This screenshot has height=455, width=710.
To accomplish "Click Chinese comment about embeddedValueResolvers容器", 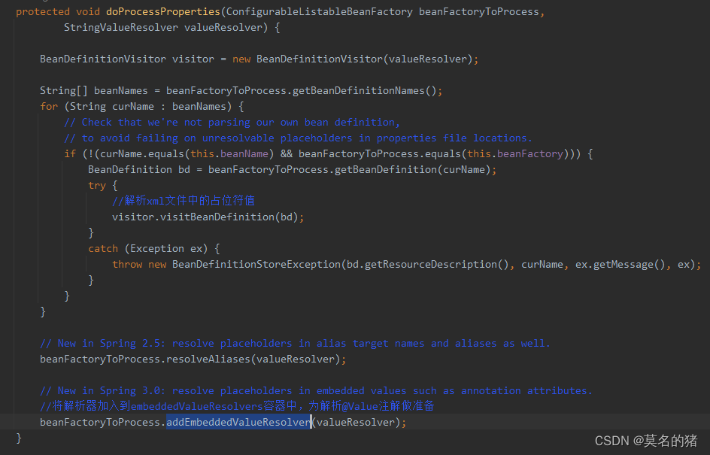I will (x=237, y=405).
